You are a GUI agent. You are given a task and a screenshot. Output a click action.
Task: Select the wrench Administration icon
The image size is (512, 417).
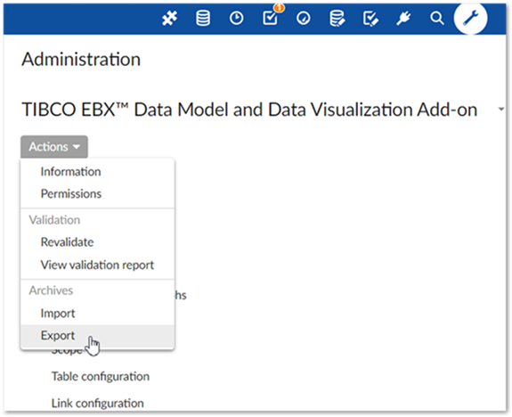(470, 18)
